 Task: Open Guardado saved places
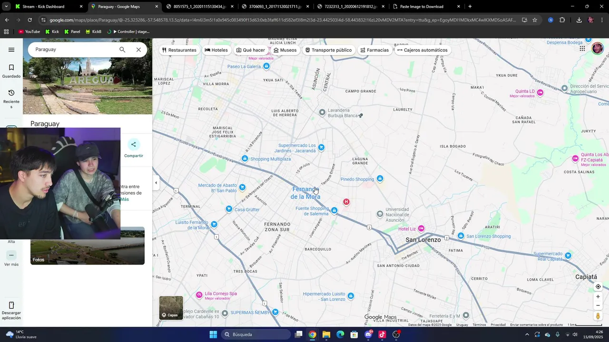11,71
